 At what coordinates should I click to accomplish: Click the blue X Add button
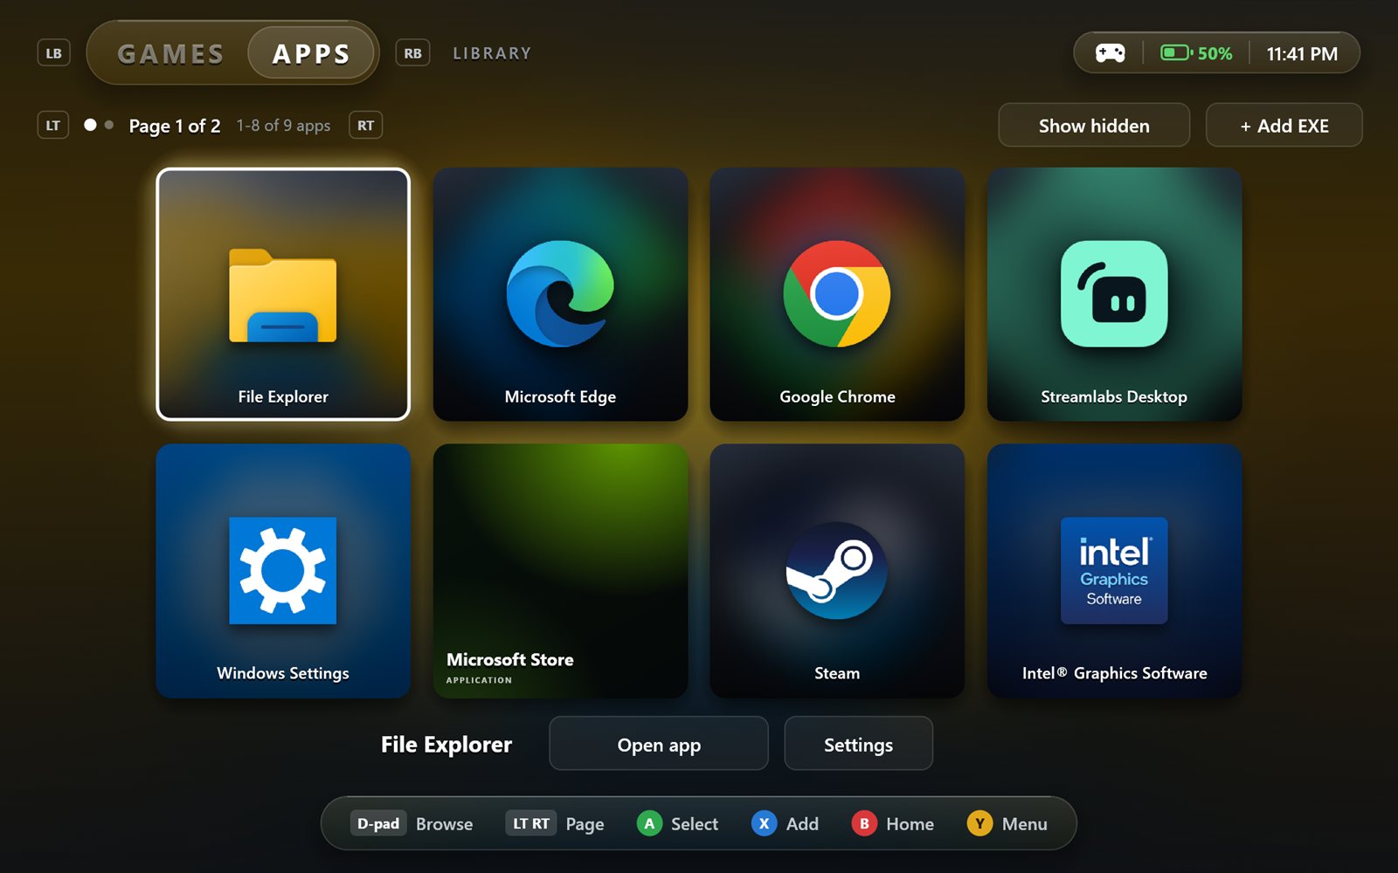pyautogui.click(x=785, y=823)
